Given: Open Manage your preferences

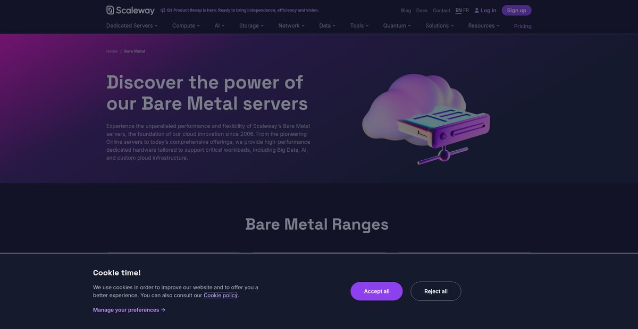Looking at the screenshot, I should 129,310.
